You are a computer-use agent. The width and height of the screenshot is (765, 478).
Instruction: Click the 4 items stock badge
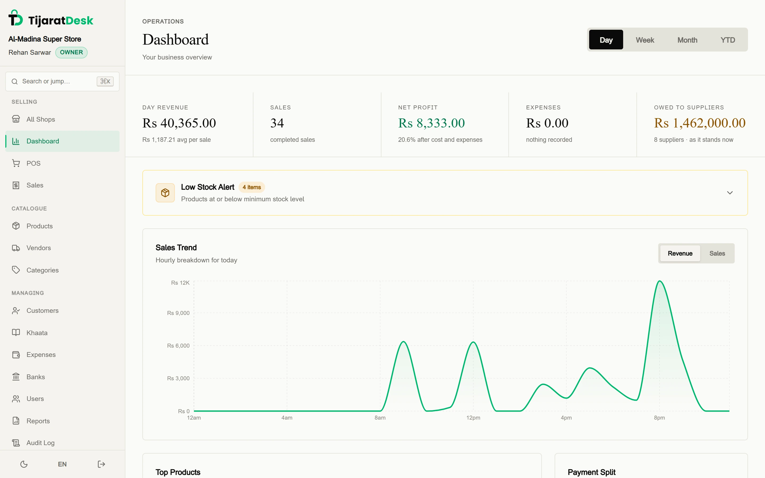pyautogui.click(x=252, y=187)
